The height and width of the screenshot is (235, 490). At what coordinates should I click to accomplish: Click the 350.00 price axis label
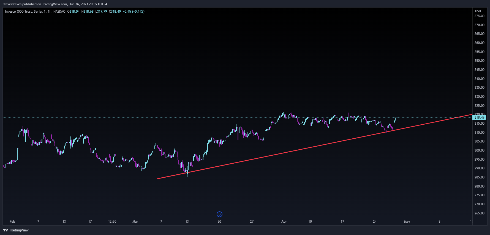479,61
